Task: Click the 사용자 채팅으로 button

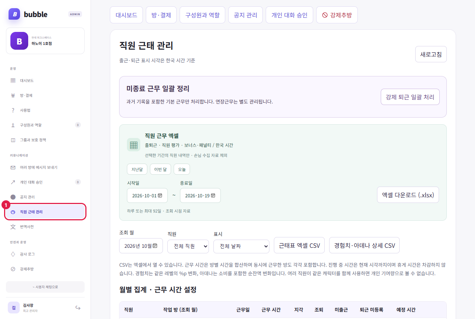Action: coord(45,287)
